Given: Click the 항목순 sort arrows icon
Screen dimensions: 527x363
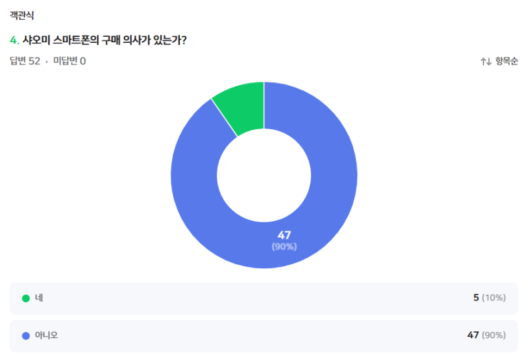Looking at the screenshot, I should (485, 61).
